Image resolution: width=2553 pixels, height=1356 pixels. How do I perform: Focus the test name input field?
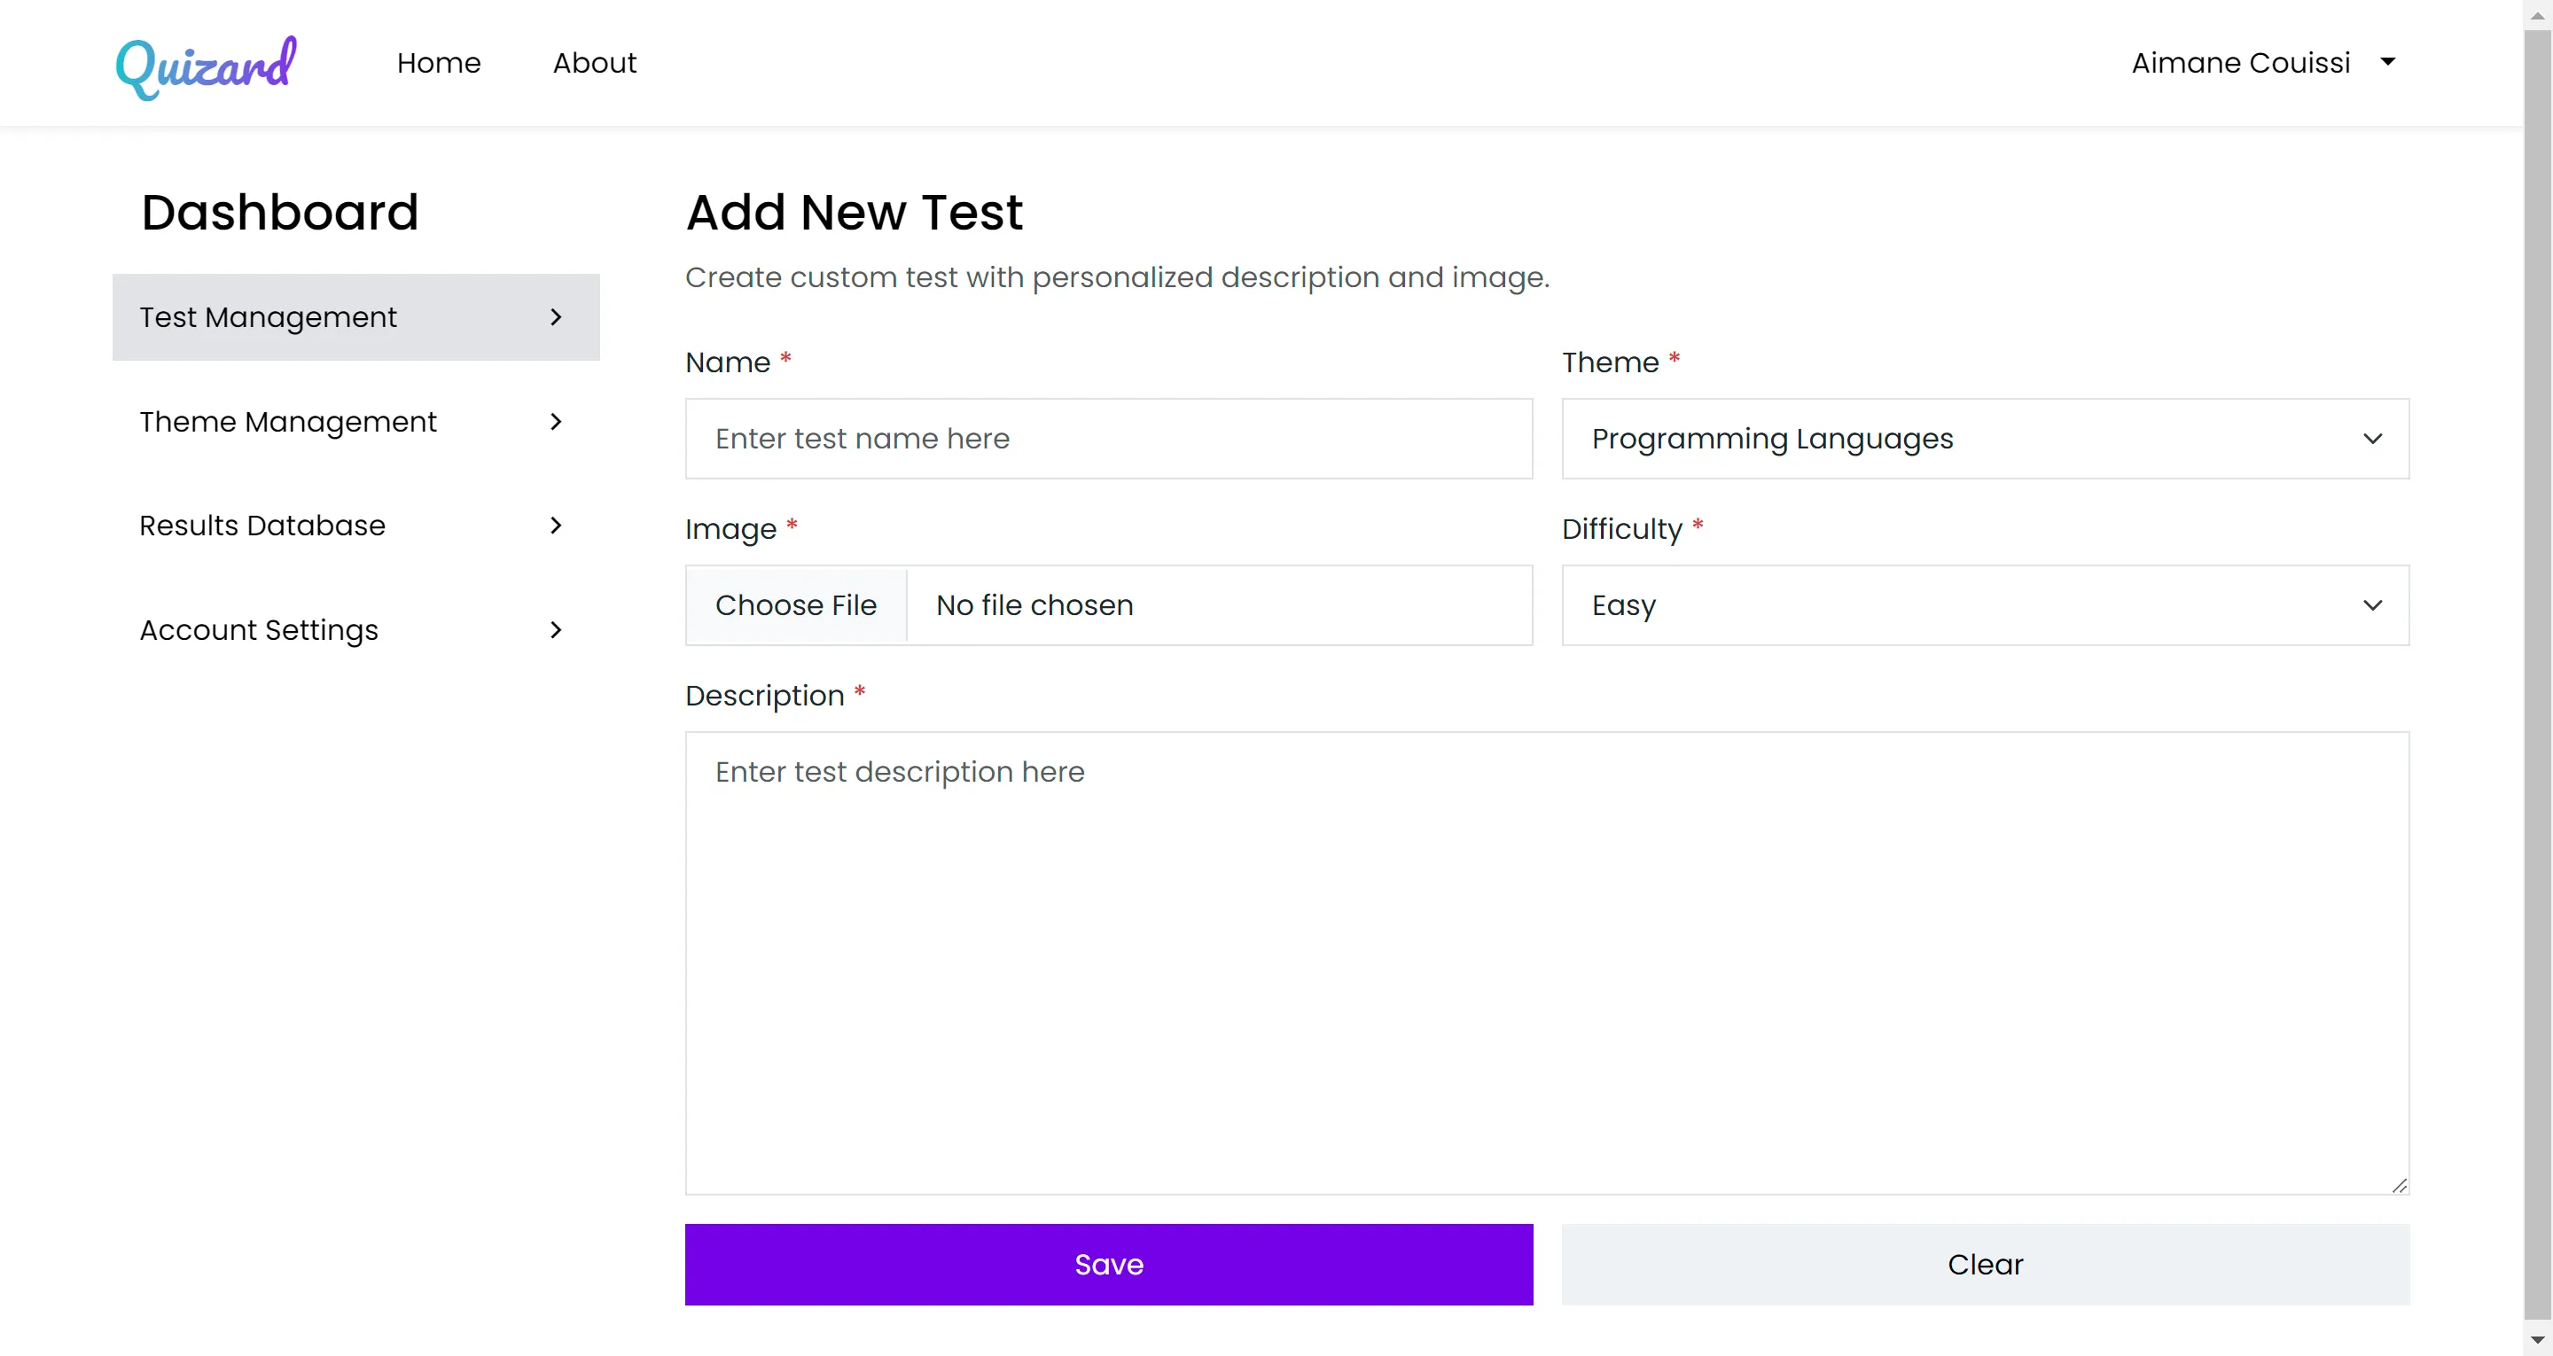(x=1109, y=439)
